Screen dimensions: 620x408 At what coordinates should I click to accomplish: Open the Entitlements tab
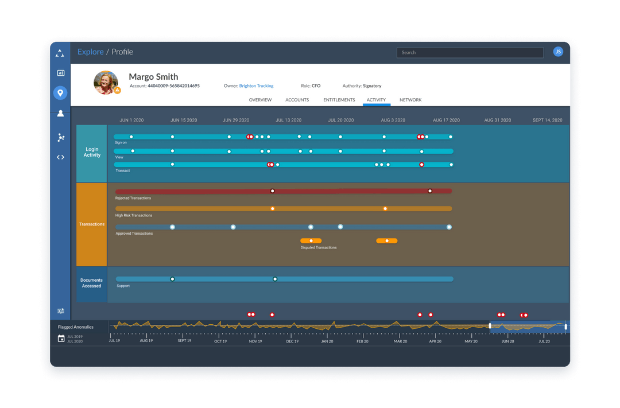[339, 99]
